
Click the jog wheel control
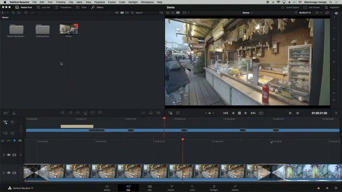pyautogui.click(x=209, y=113)
